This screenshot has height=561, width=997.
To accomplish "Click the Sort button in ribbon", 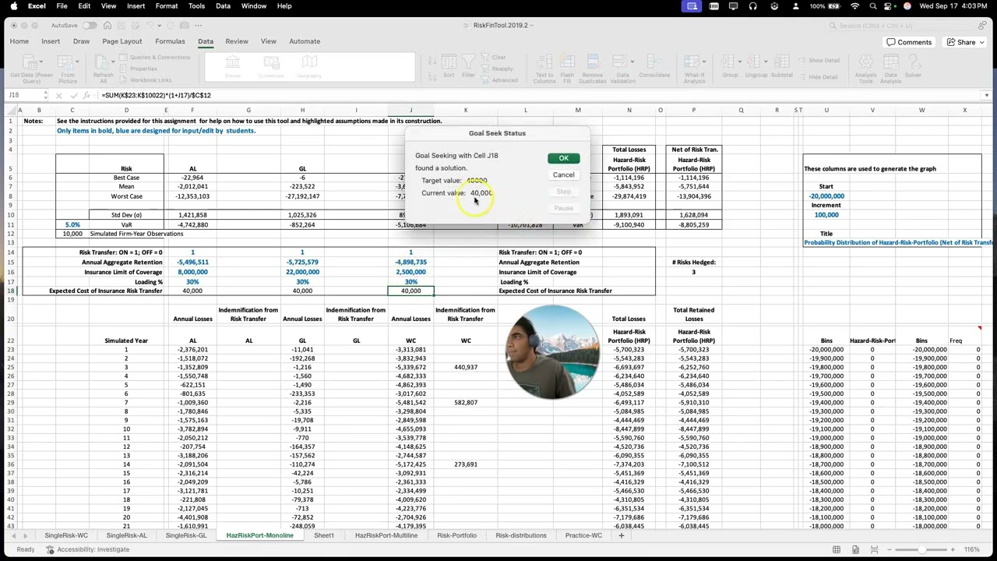I will [x=449, y=67].
